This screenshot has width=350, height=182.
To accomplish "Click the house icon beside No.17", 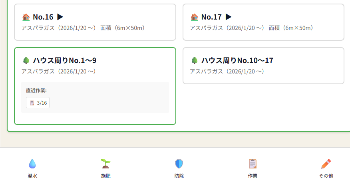I will 195,17.
